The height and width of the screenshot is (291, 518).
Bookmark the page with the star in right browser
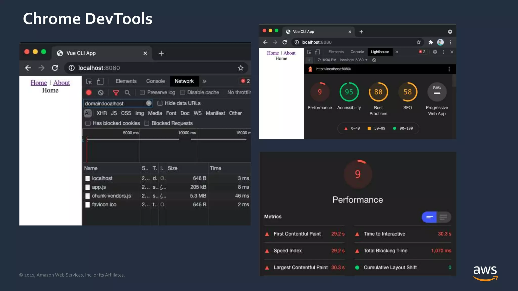419,42
